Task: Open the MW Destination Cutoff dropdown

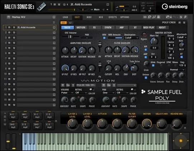Action: [x=131, y=38]
